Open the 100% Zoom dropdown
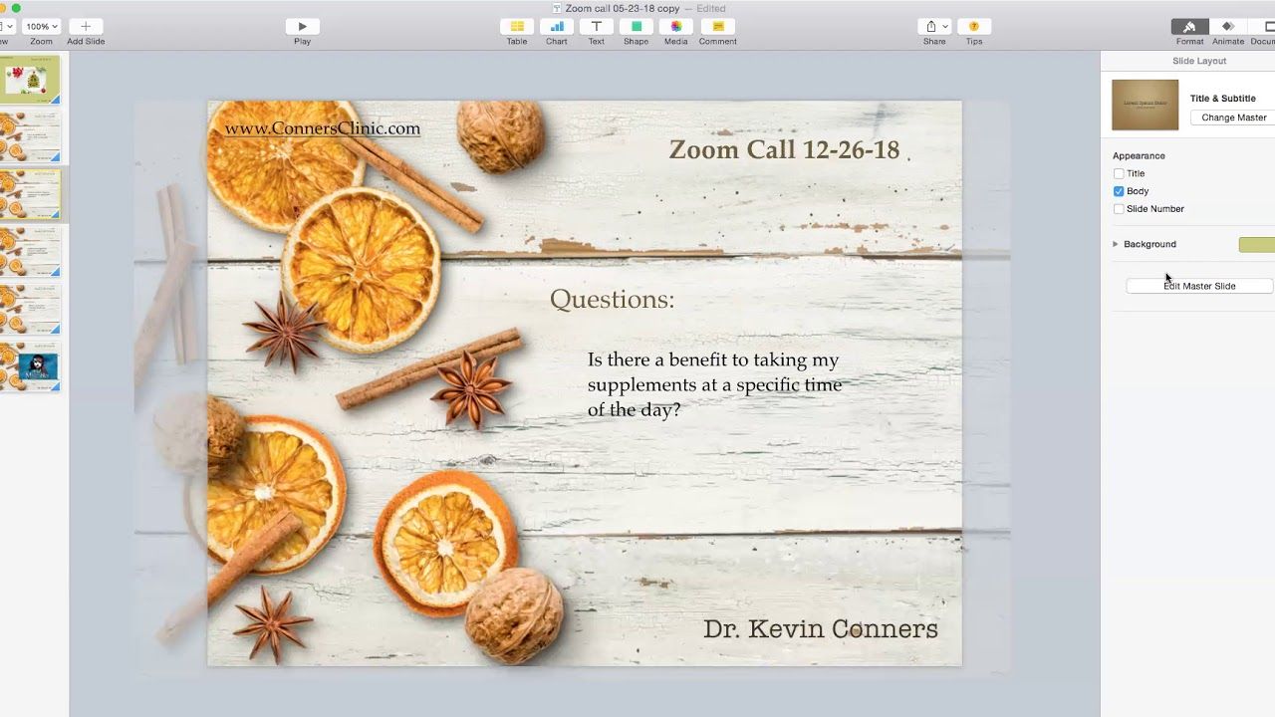The height and width of the screenshot is (717, 1275). click(x=41, y=27)
